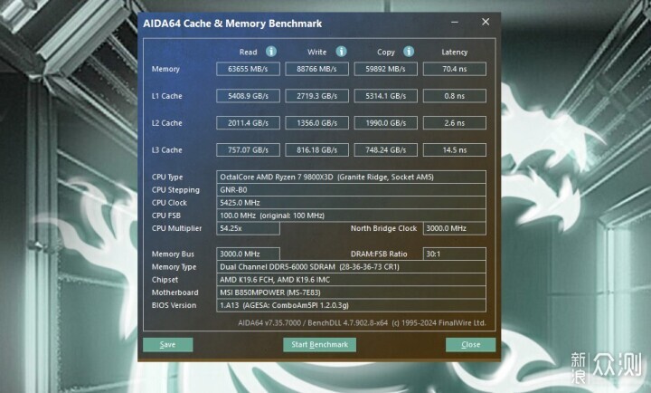The width and height of the screenshot is (651, 393).
Task: Click the info icon next to Write
Action: coord(341,52)
